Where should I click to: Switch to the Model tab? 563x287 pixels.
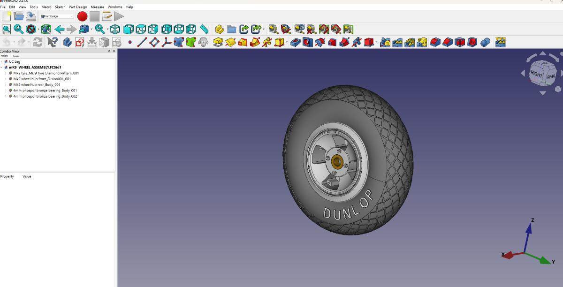click(5, 56)
